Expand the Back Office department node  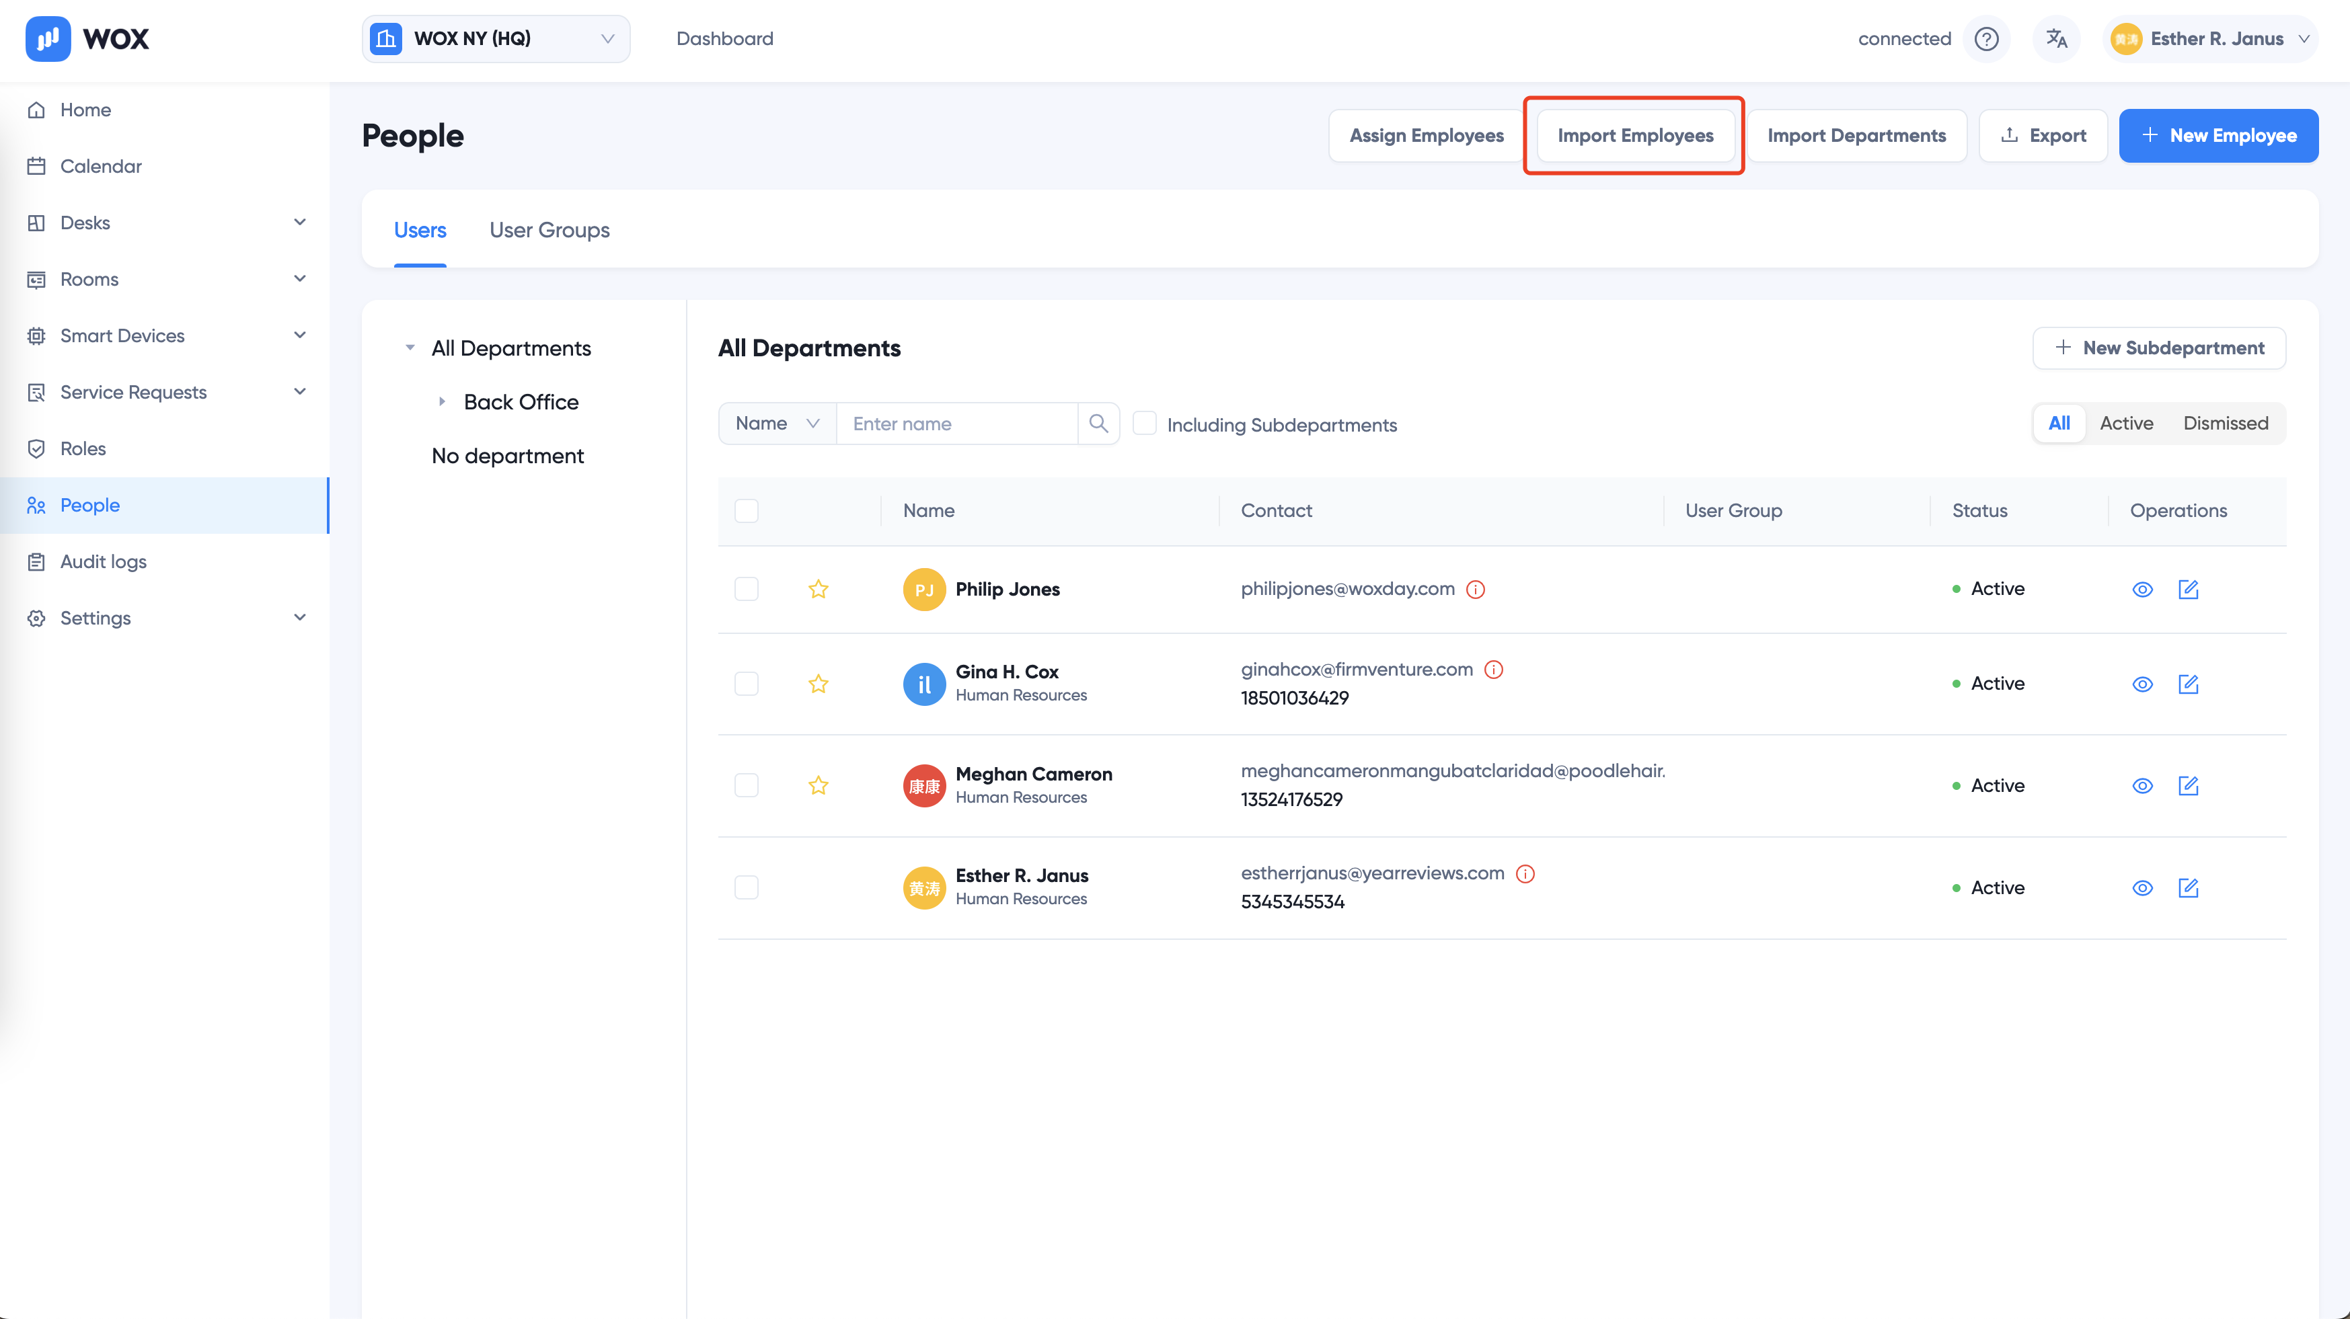click(441, 402)
